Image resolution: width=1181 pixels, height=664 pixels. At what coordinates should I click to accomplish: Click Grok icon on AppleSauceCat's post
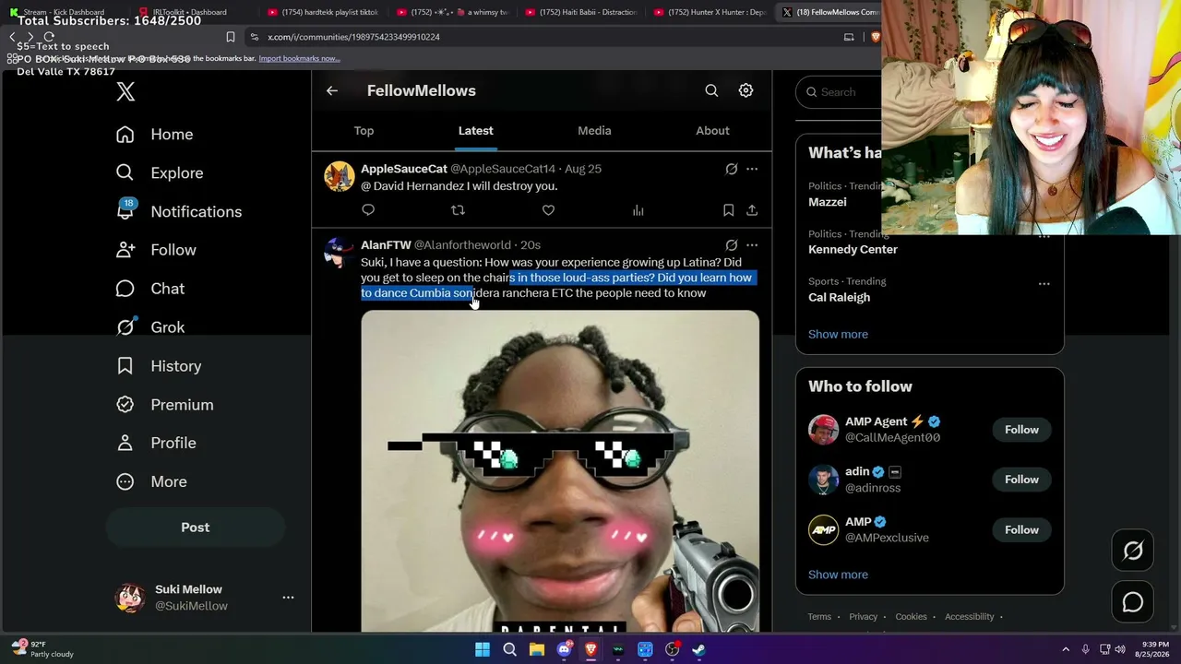(x=731, y=169)
